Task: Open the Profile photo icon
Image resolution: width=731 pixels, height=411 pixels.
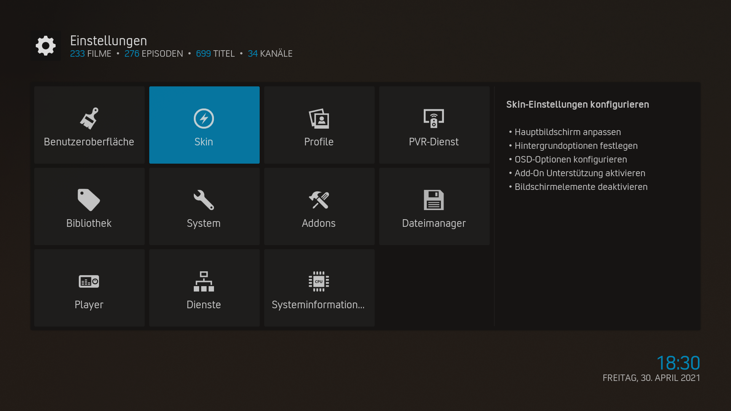Action: coord(319,118)
